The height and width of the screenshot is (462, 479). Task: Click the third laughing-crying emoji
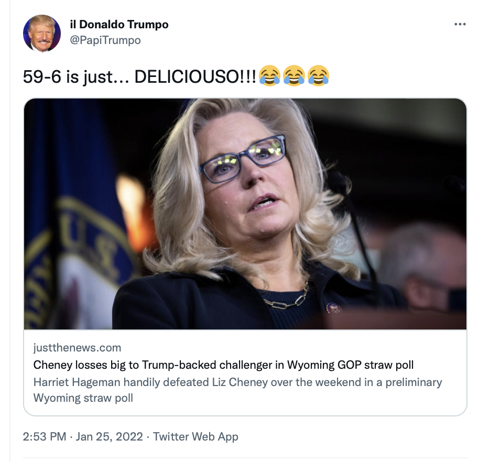318,76
